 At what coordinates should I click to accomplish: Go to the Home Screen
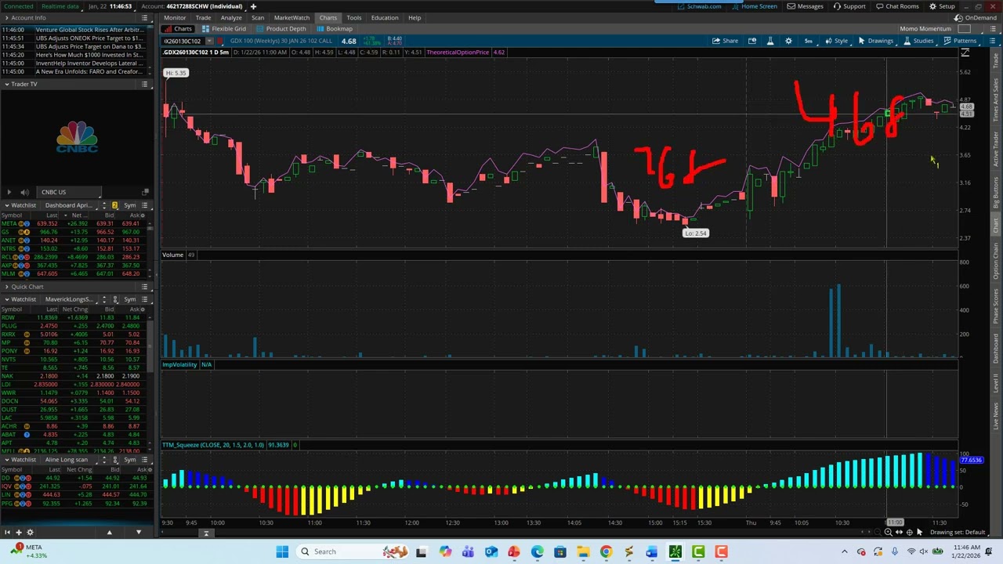pyautogui.click(x=755, y=6)
